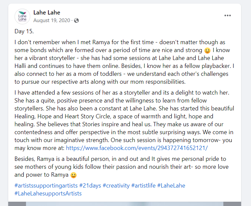Open the three-dot post options menu
This screenshot has height=206, width=251.
pyautogui.click(x=228, y=15)
